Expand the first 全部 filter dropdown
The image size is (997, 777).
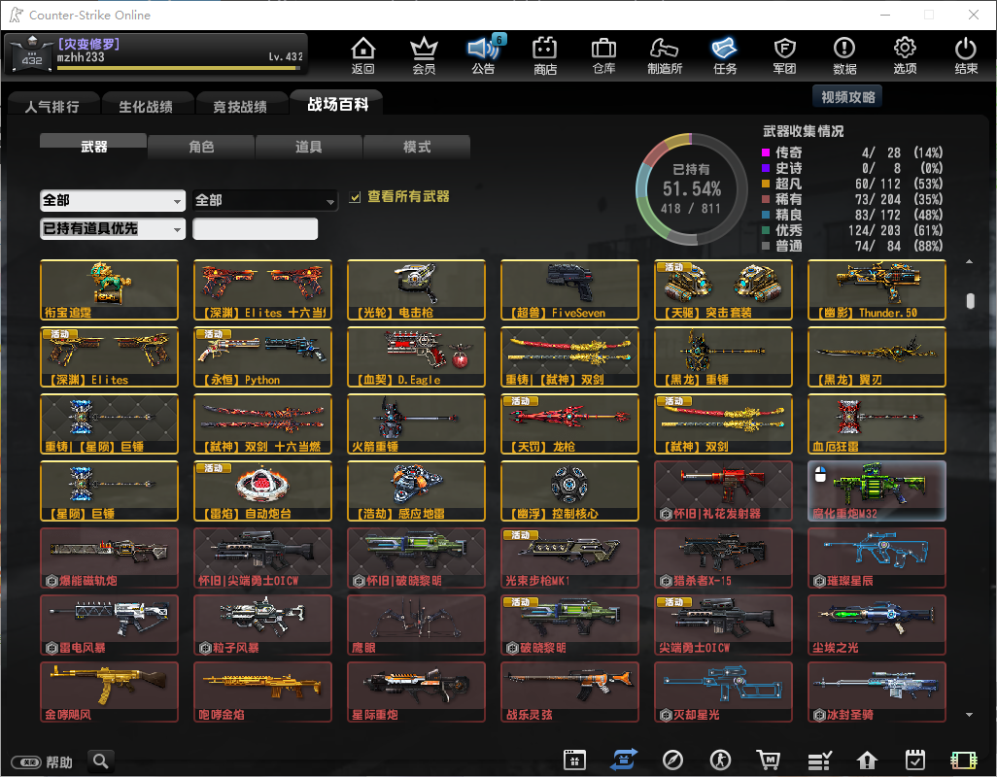tap(113, 200)
